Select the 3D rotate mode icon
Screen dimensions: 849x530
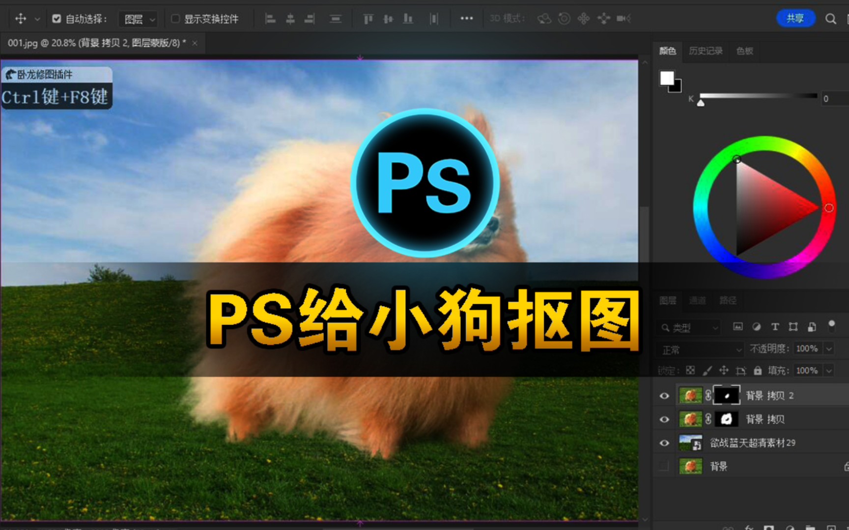click(544, 19)
